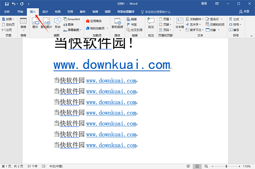Image resolution: width=255 pixels, height=169 pixels.
Task: Click the page count indicator 第1页，共2页
Action: coord(12,166)
